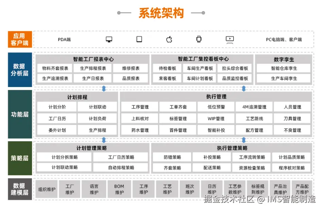Select 工序流转策略 box
Viewport: 322px width, 210px height.
pyautogui.click(x=252, y=157)
